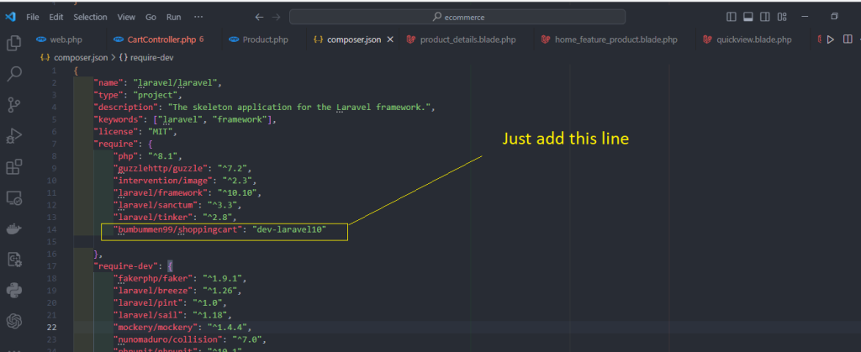Click the "require-dev" key on line 17

point(126,266)
